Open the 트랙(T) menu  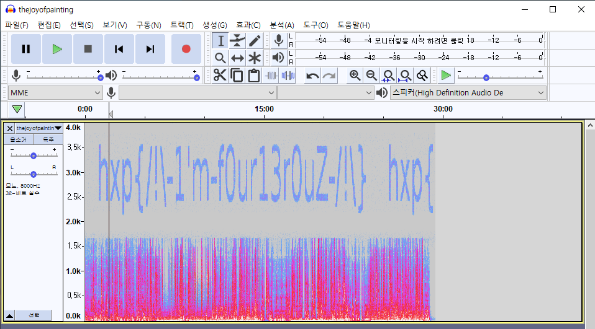click(182, 25)
